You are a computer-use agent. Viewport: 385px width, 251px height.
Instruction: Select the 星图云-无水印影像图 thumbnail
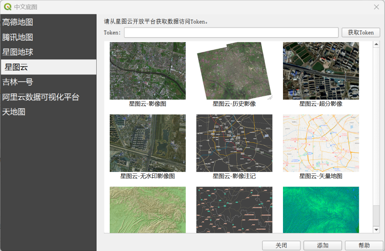coord(147,143)
